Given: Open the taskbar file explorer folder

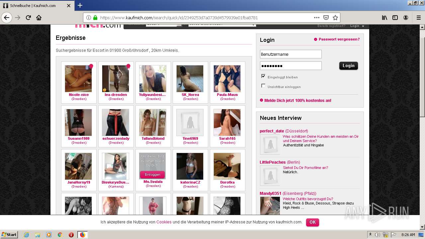Looking at the screenshot, I should [38, 235].
